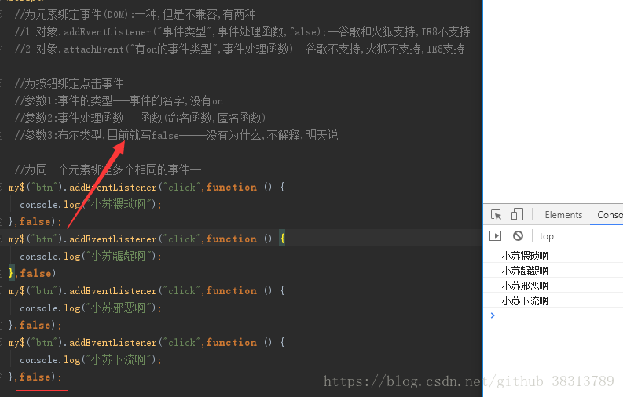The height and width of the screenshot is (397, 623).
Task: Collapse the fold marker at third addEventListener line
Action: click(2, 290)
